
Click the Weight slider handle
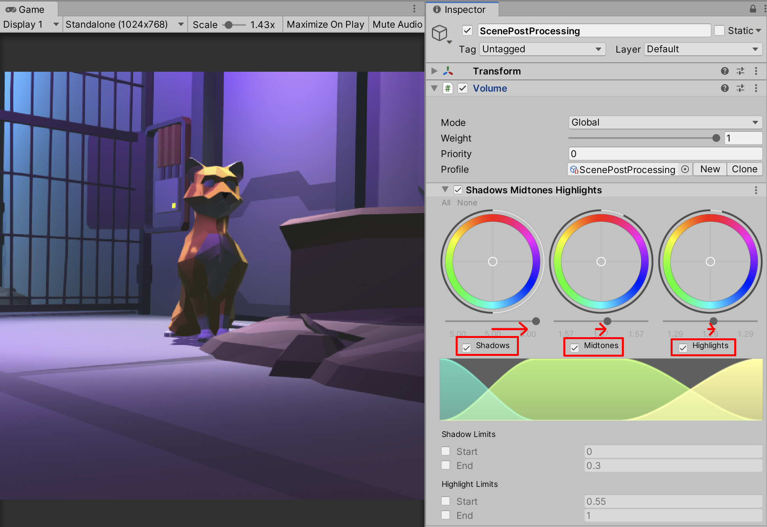tap(716, 138)
